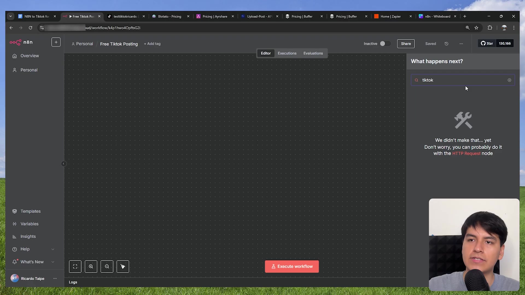The width and height of the screenshot is (525, 295).
Task: Click the Share button
Action: tap(406, 44)
